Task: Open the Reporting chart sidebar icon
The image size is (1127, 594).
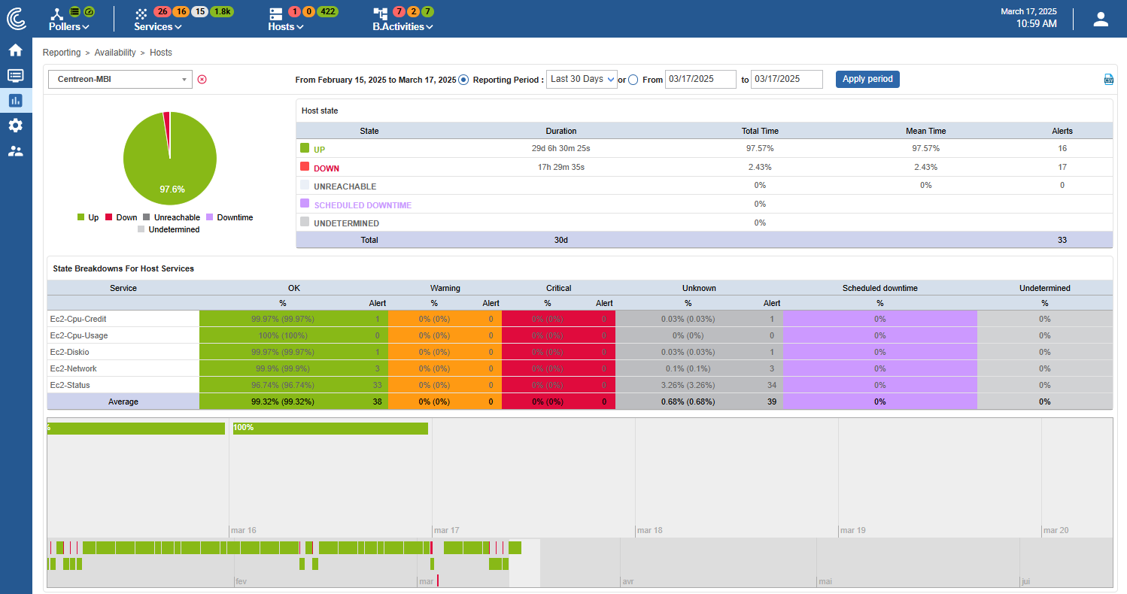Action: tap(15, 100)
